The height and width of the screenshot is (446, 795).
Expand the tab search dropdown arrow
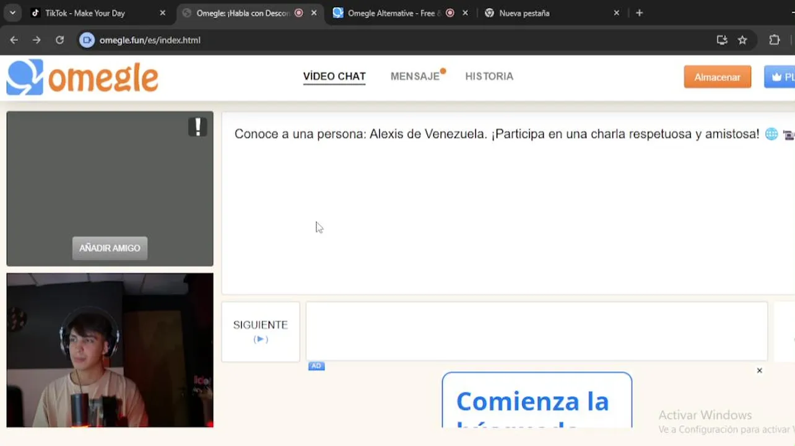coord(12,13)
